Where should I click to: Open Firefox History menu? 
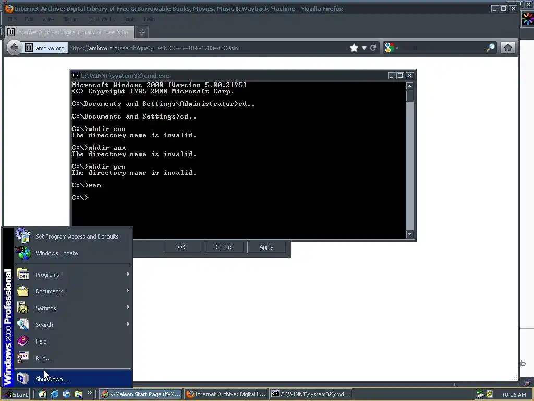(70, 19)
